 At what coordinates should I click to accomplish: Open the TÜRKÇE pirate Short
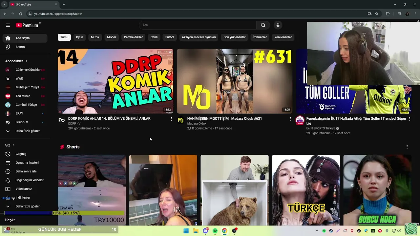point(306,190)
